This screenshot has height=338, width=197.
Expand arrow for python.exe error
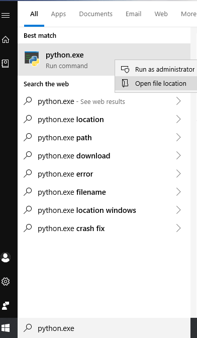178,174
